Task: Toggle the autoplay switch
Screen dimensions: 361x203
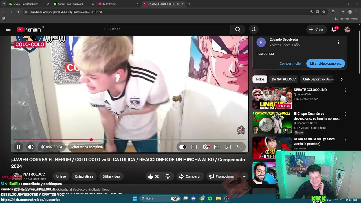Action: (183, 147)
